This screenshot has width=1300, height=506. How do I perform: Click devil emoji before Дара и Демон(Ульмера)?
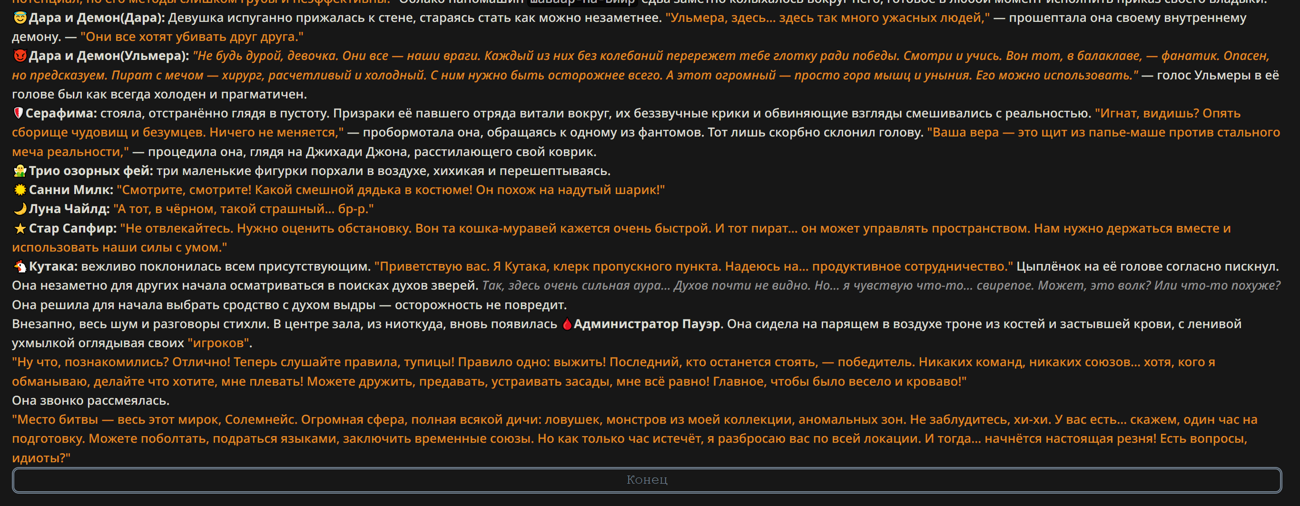20,56
